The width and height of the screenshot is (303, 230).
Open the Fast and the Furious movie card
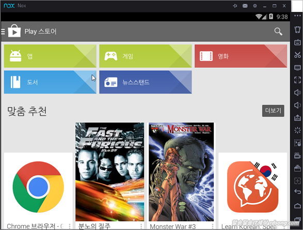click(110, 176)
